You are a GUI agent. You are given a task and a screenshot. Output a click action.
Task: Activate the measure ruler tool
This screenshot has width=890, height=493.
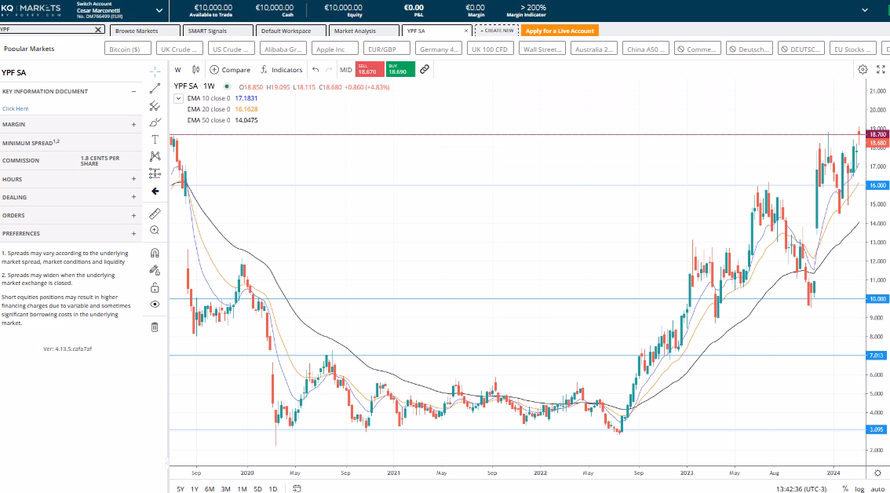tap(155, 214)
